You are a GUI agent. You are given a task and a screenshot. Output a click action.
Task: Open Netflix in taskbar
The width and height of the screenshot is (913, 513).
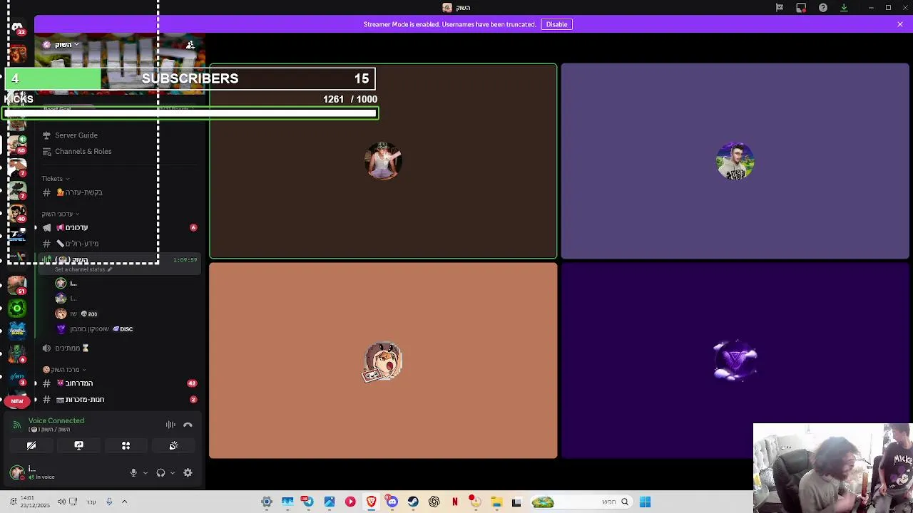[x=454, y=502]
